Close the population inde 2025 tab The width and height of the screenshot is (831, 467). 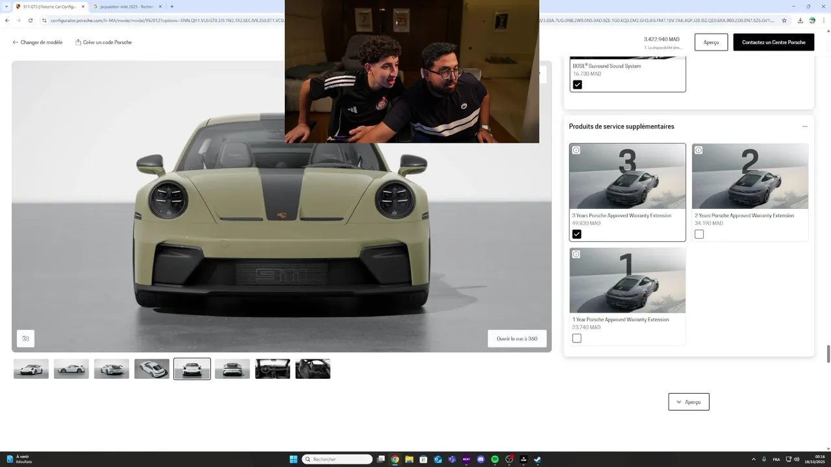(x=160, y=6)
